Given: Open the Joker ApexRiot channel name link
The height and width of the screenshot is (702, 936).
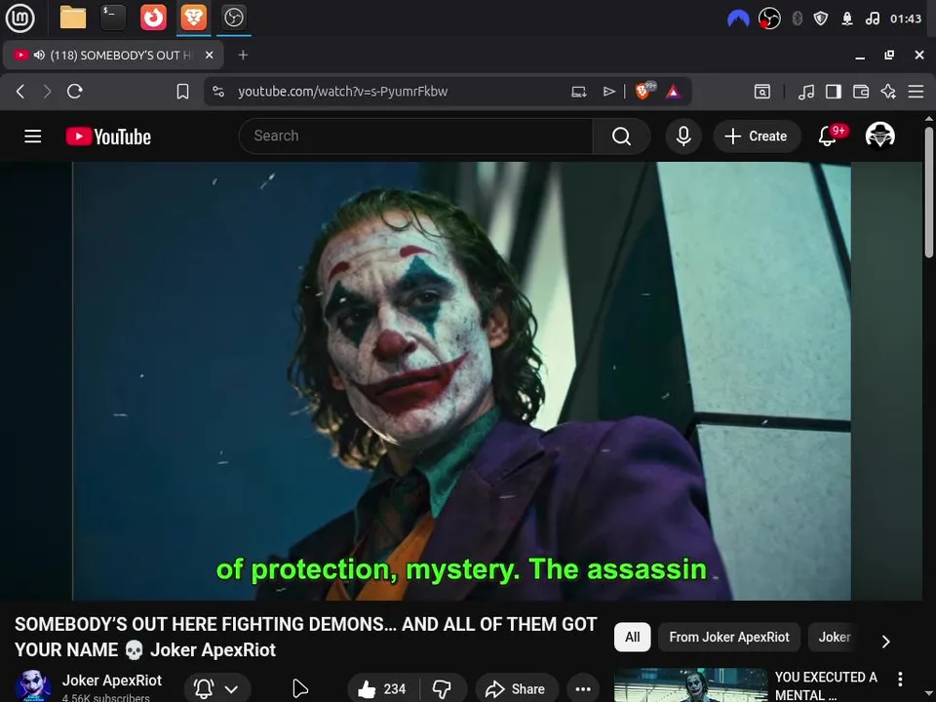Looking at the screenshot, I should (x=111, y=681).
